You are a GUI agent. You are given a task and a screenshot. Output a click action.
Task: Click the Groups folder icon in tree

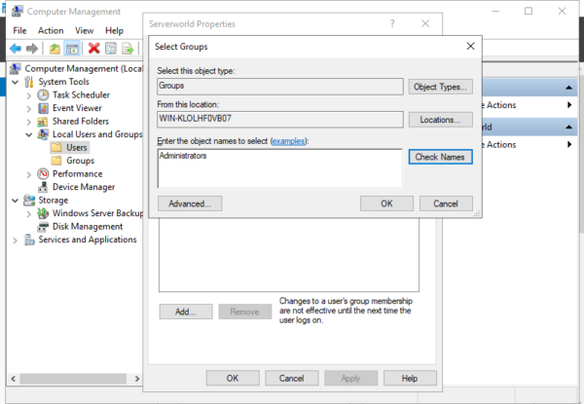(x=56, y=161)
